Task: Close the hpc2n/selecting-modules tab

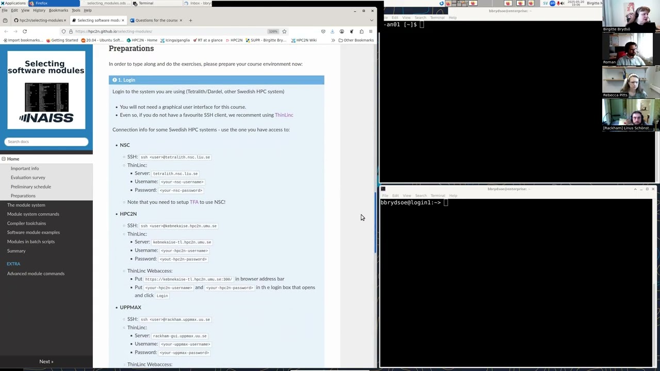Action: (65, 20)
